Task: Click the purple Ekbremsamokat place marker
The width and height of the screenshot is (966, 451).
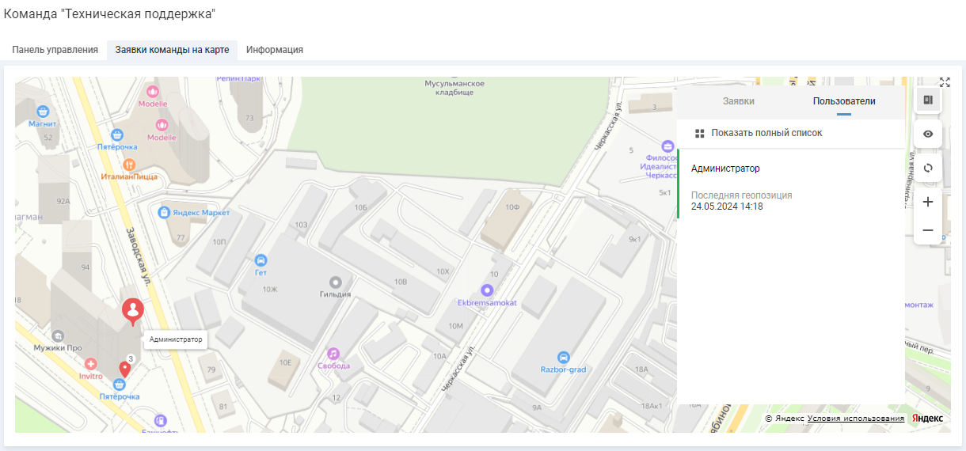Action: (x=487, y=290)
